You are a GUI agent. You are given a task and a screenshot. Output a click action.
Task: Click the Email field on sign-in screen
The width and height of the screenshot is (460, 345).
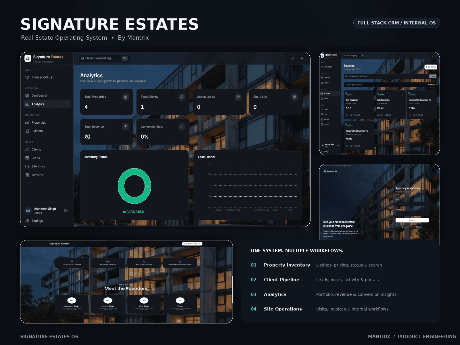412,204
